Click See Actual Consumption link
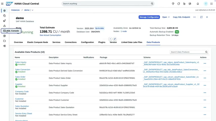 (x=50, y=35)
